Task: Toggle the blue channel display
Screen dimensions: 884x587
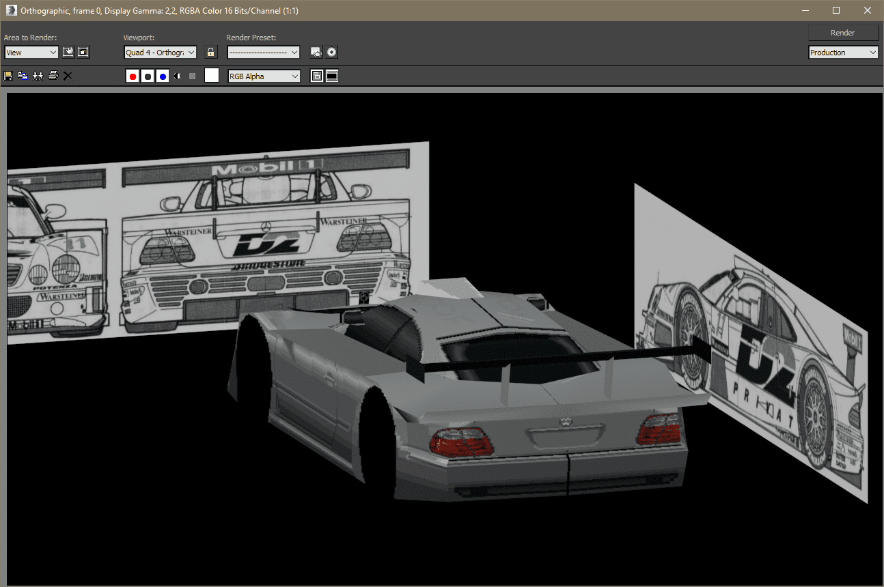Action: (163, 76)
